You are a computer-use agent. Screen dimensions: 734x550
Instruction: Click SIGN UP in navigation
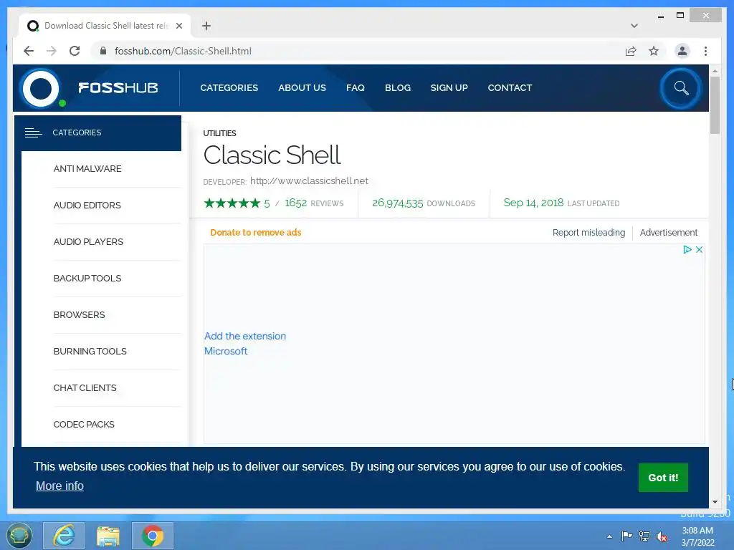click(449, 87)
